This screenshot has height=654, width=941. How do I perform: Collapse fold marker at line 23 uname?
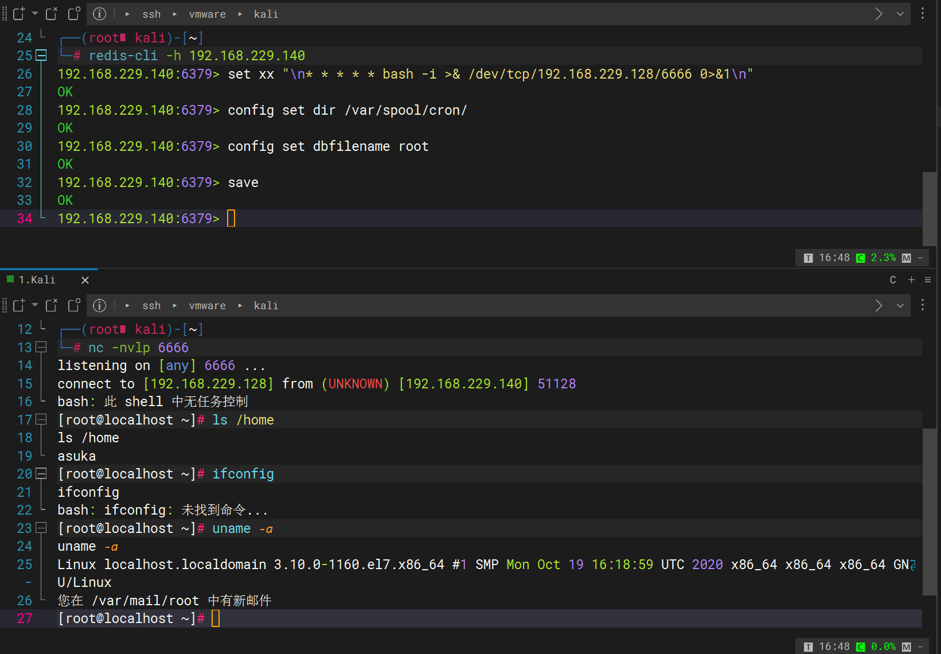point(41,528)
